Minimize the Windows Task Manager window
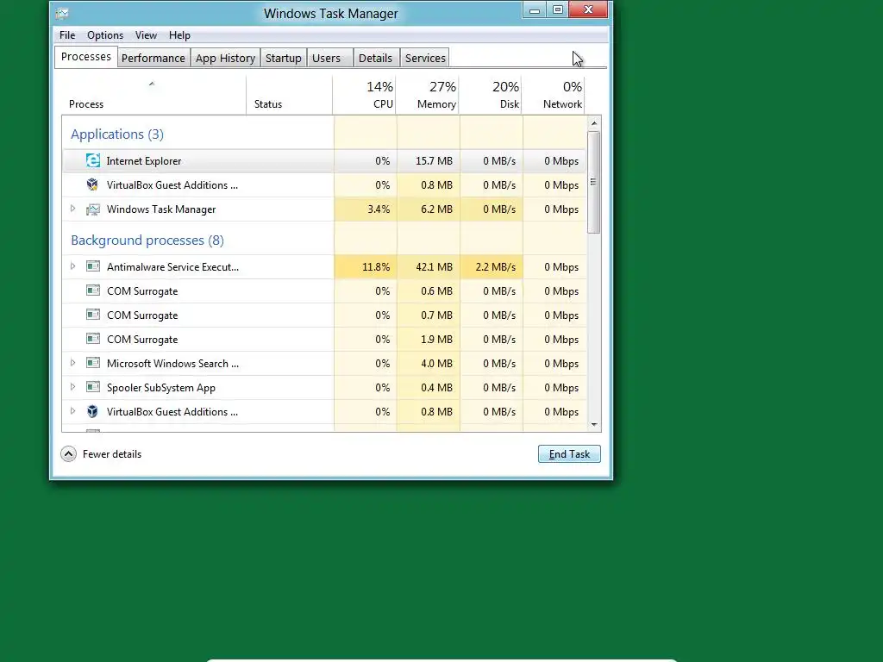 (535, 10)
